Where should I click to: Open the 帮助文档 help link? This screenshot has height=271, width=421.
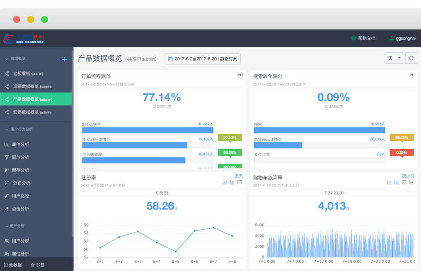click(363, 38)
